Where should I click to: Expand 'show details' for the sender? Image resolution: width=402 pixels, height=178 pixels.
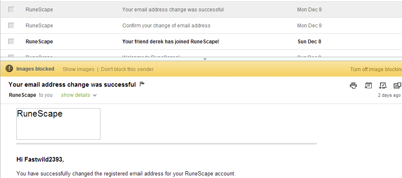click(x=76, y=95)
